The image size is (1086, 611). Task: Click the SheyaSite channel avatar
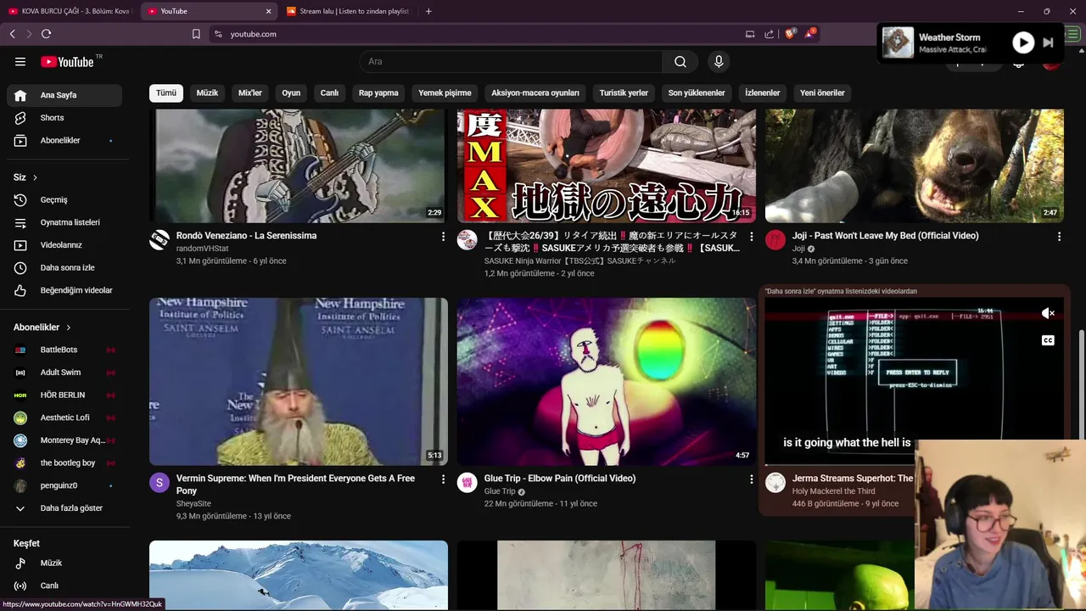pyautogui.click(x=160, y=483)
